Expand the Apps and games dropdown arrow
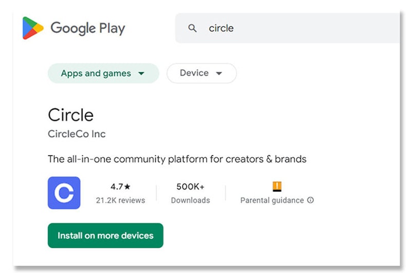 (x=141, y=73)
